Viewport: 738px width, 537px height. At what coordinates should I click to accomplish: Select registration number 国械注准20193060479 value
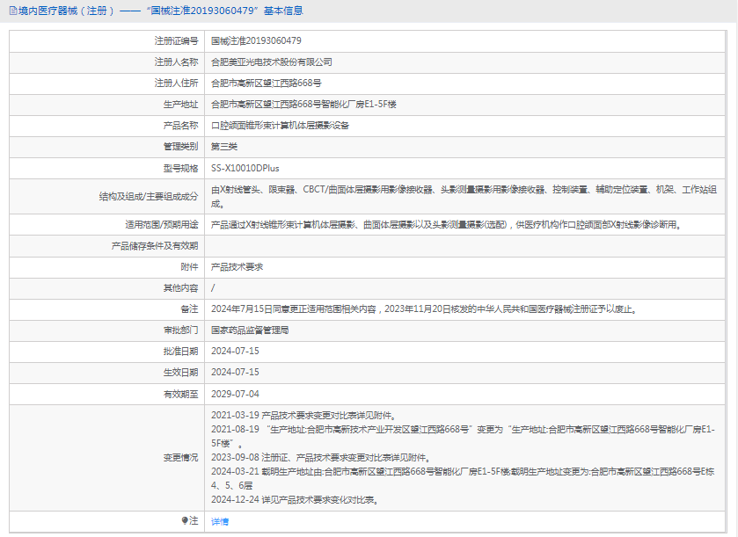point(256,41)
